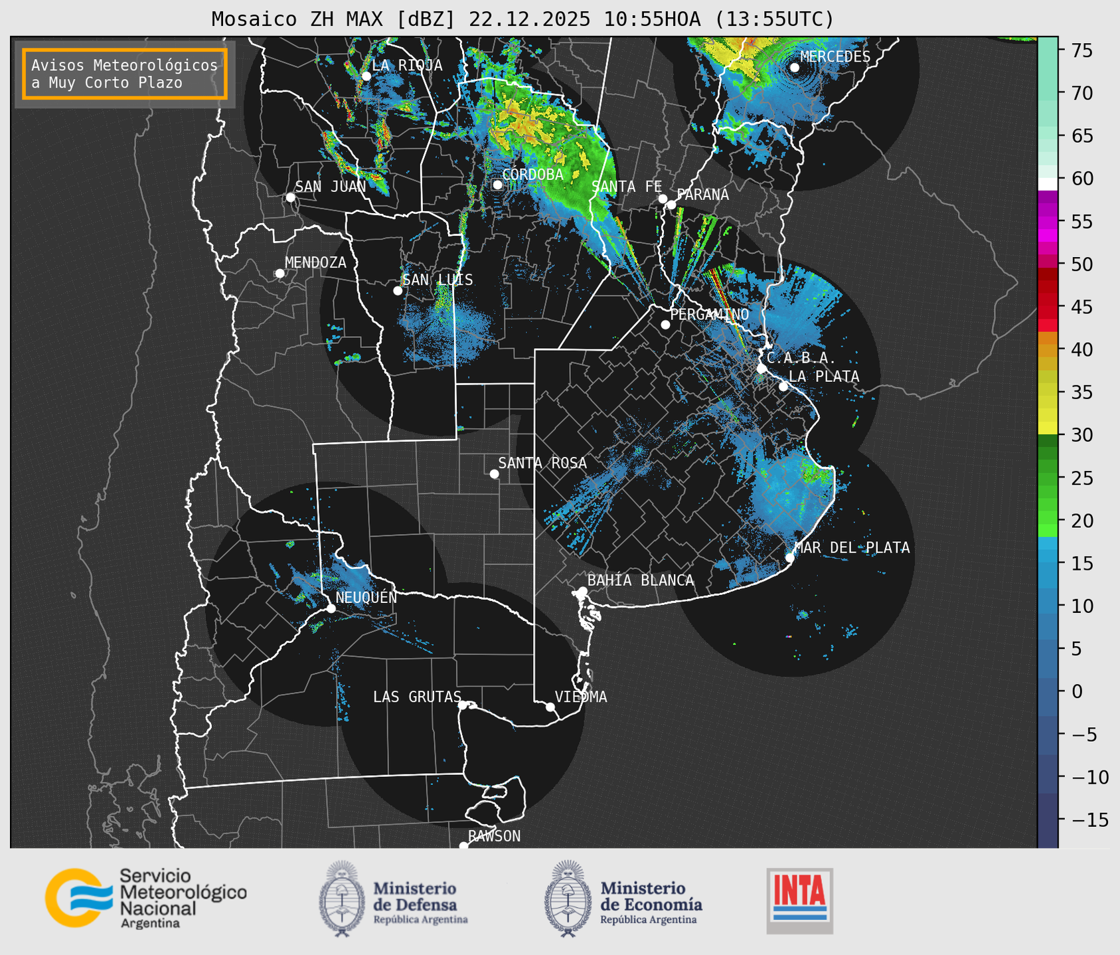Click the Paraná city marker dot
This screenshot has height=955, width=1120.
671,205
